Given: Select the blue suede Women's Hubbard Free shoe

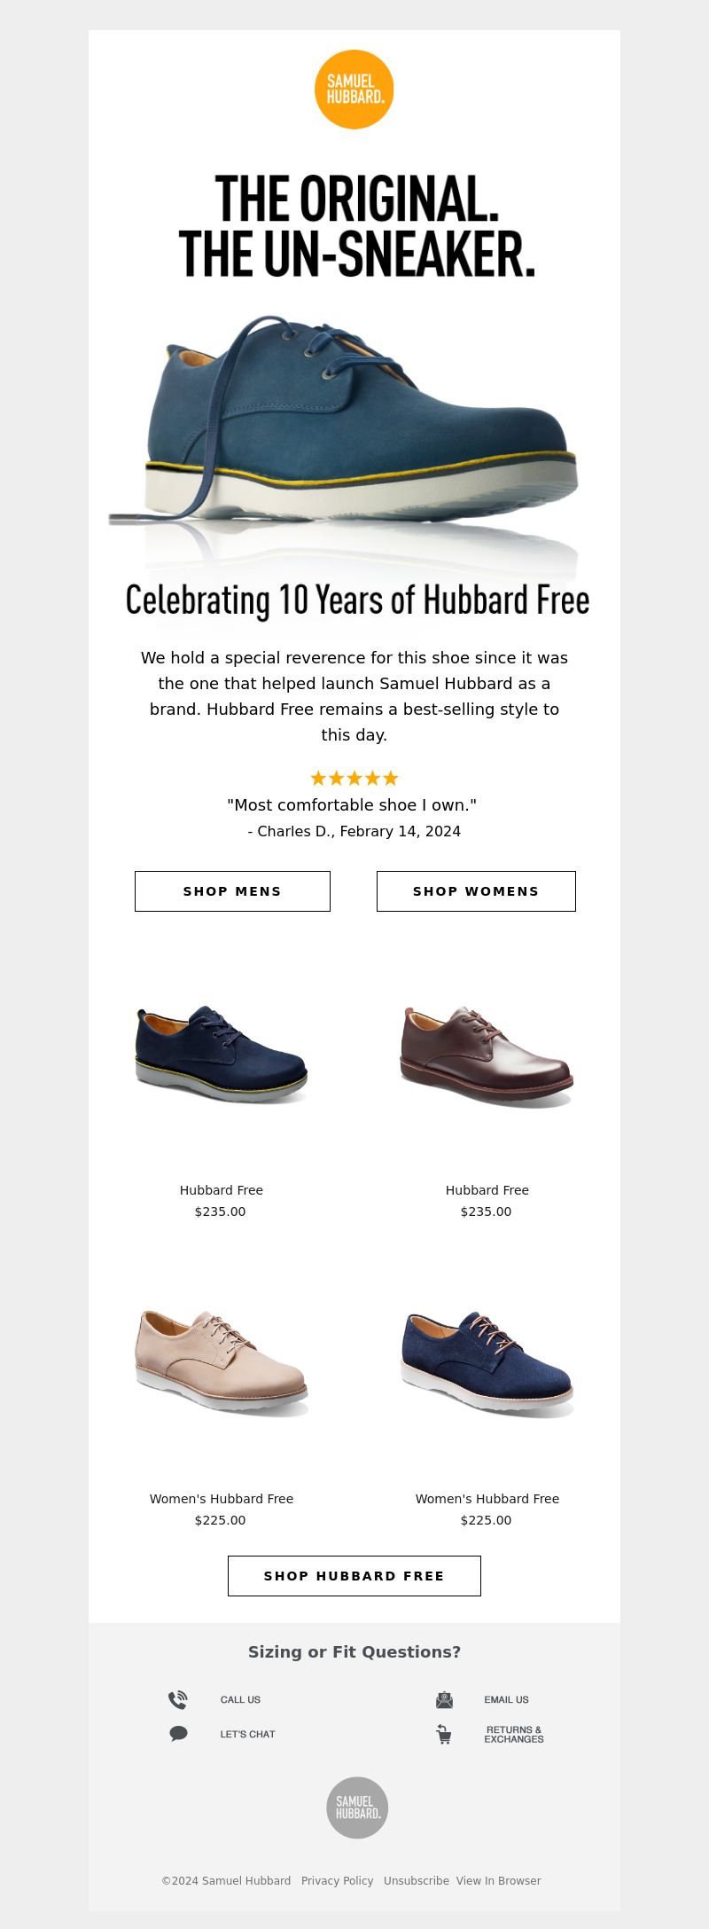Looking at the screenshot, I should tap(487, 1363).
